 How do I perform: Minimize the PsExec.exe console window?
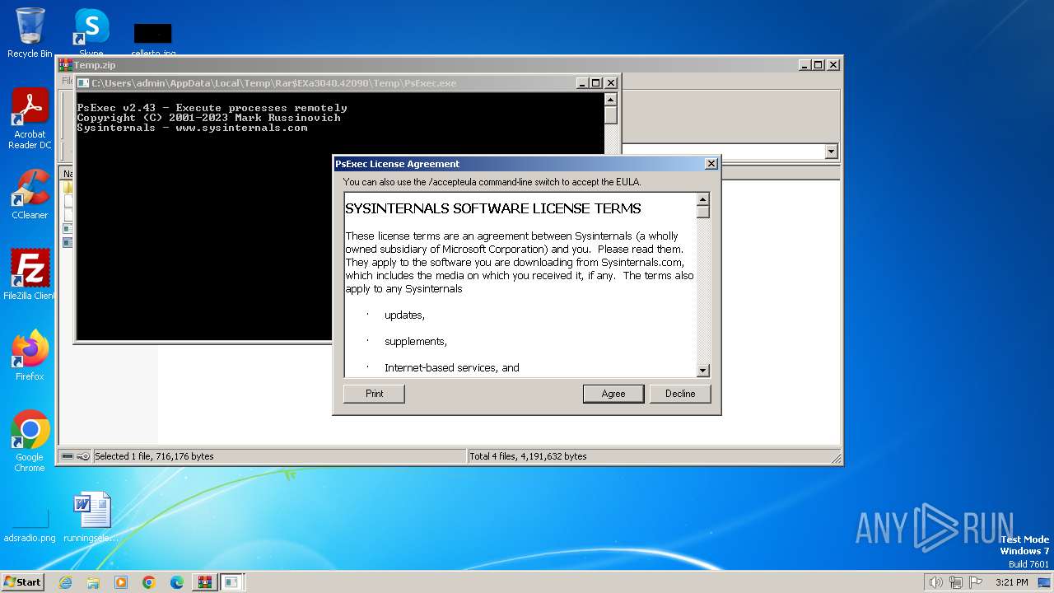pos(581,83)
